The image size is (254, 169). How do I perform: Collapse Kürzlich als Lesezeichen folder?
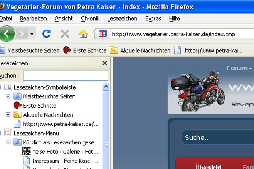pyautogui.click(x=8, y=142)
